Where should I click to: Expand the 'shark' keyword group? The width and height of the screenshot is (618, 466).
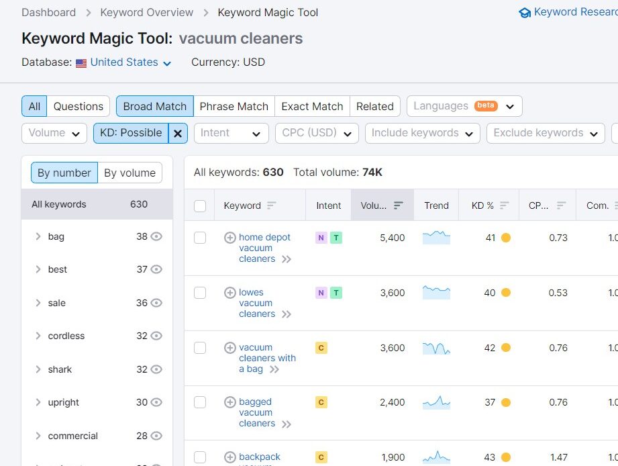38,369
